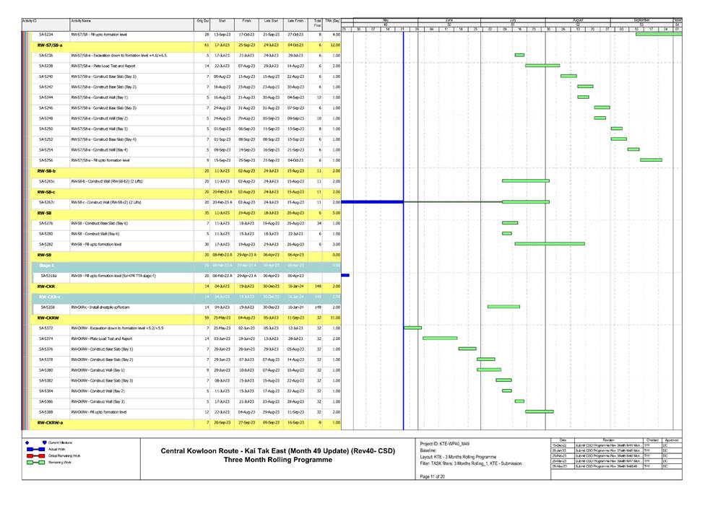Click the Current Milestone diamond legend icon

pyautogui.click(x=27, y=442)
